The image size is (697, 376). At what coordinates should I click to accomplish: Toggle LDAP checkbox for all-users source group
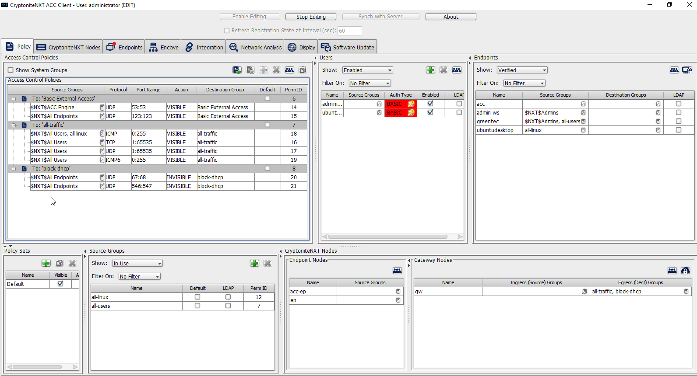[x=228, y=306]
